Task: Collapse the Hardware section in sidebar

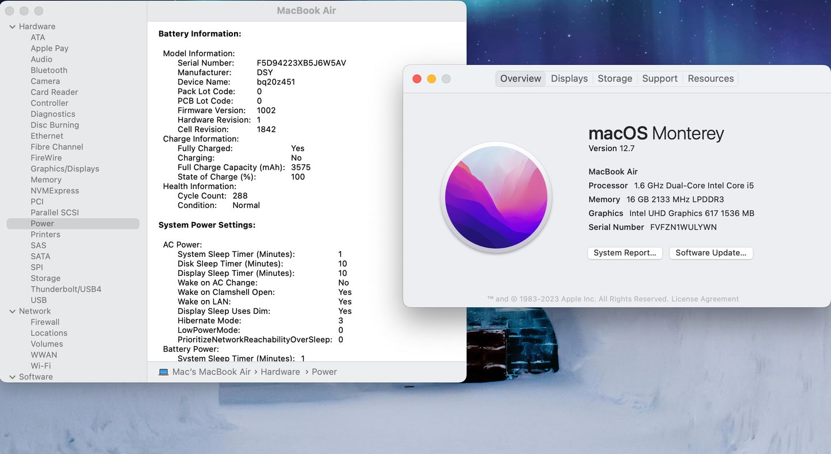Action: point(13,26)
